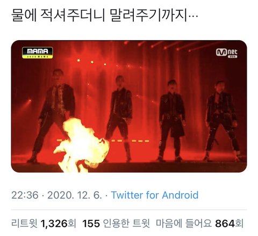Show the 864 likes list
The image size is (258, 236).
coord(199,224)
